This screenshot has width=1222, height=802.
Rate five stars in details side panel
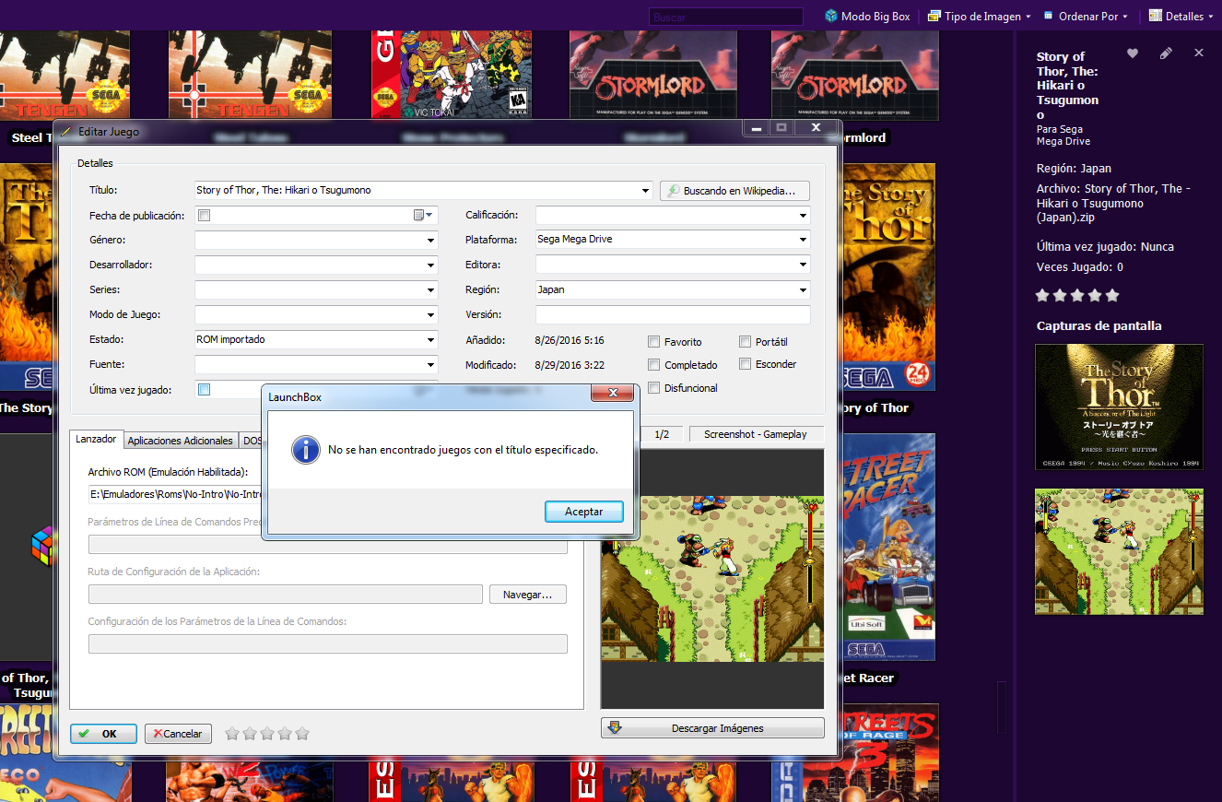coord(1112,296)
